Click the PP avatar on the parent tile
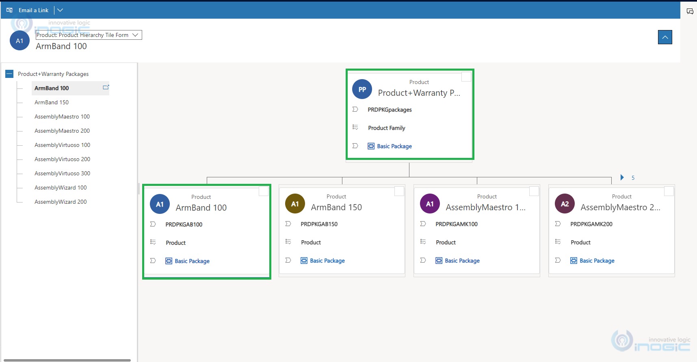The image size is (697, 362). [362, 89]
